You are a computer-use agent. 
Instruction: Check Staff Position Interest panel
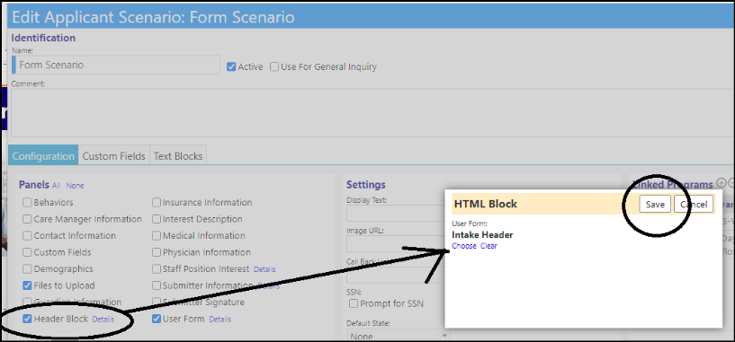157,269
